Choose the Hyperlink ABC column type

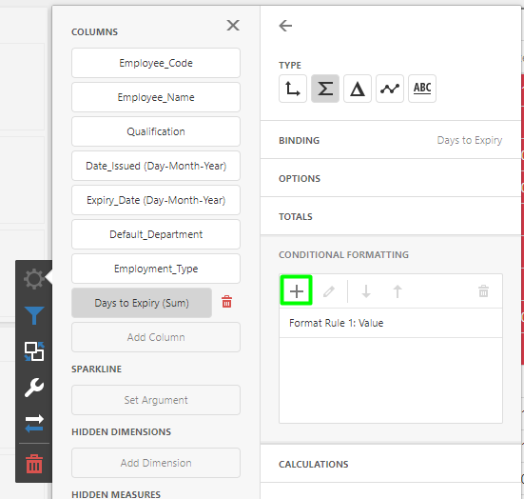[x=422, y=89]
